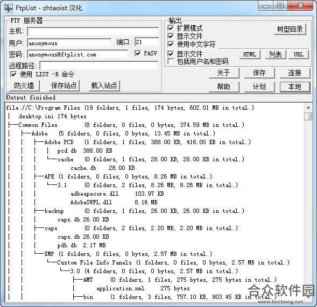The height and width of the screenshot is (307, 317).
Task: Click the 保存 button
Action: 259,73
